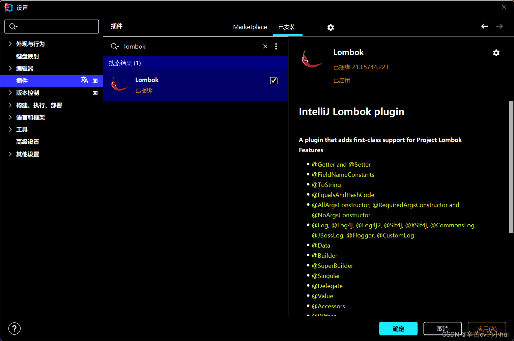Click the Lombok chili pepper plugin icon

click(x=119, y=84)
